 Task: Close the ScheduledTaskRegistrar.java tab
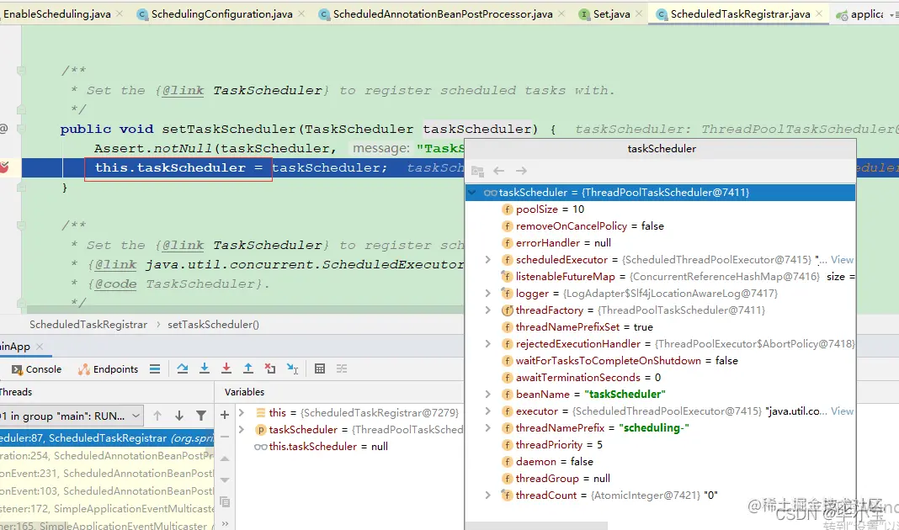click(819, 13)
